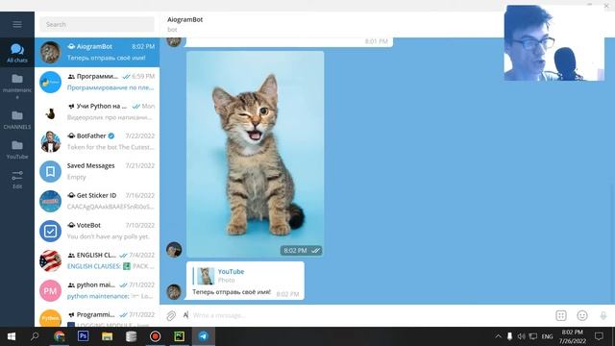This screenshot has height=346, width=615.
Task: Click the ENG language indicator
Action: pyautogui.click(x=547, y=336)
